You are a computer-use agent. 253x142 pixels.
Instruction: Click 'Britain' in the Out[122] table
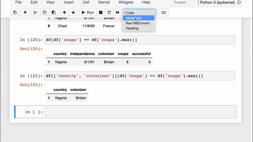click(81, 98)
